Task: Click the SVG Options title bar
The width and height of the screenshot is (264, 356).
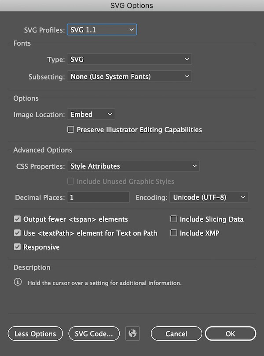Action: click(132, 5)
